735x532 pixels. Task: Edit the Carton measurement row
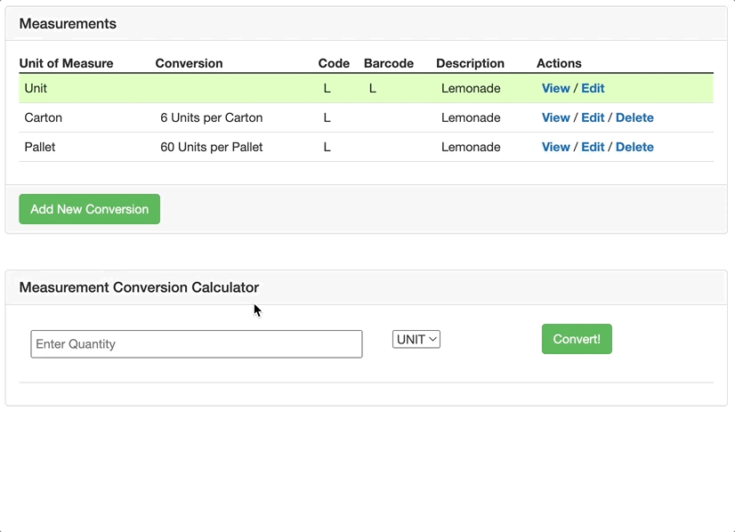(x=593, y=117)
